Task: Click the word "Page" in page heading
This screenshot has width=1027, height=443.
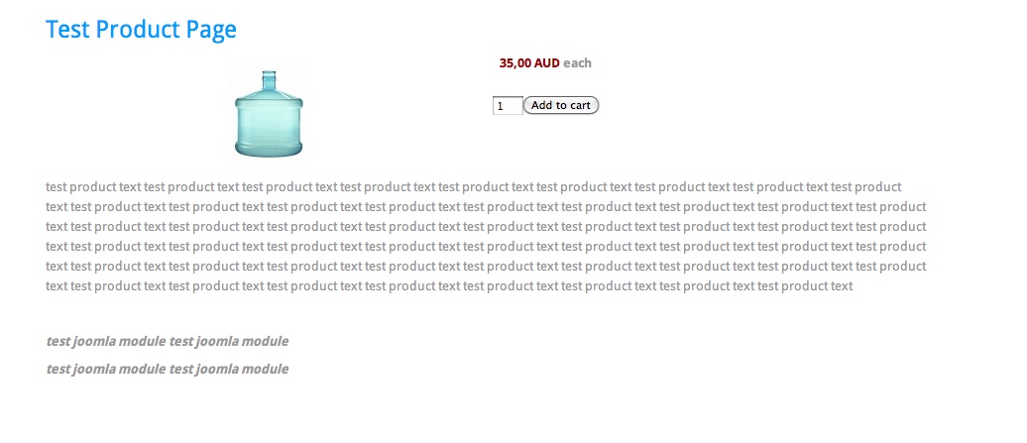Action: pyautogui.click(x=211, y=30)
